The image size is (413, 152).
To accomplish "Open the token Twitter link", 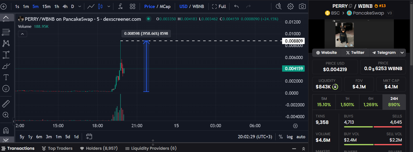I will [355, 53].
